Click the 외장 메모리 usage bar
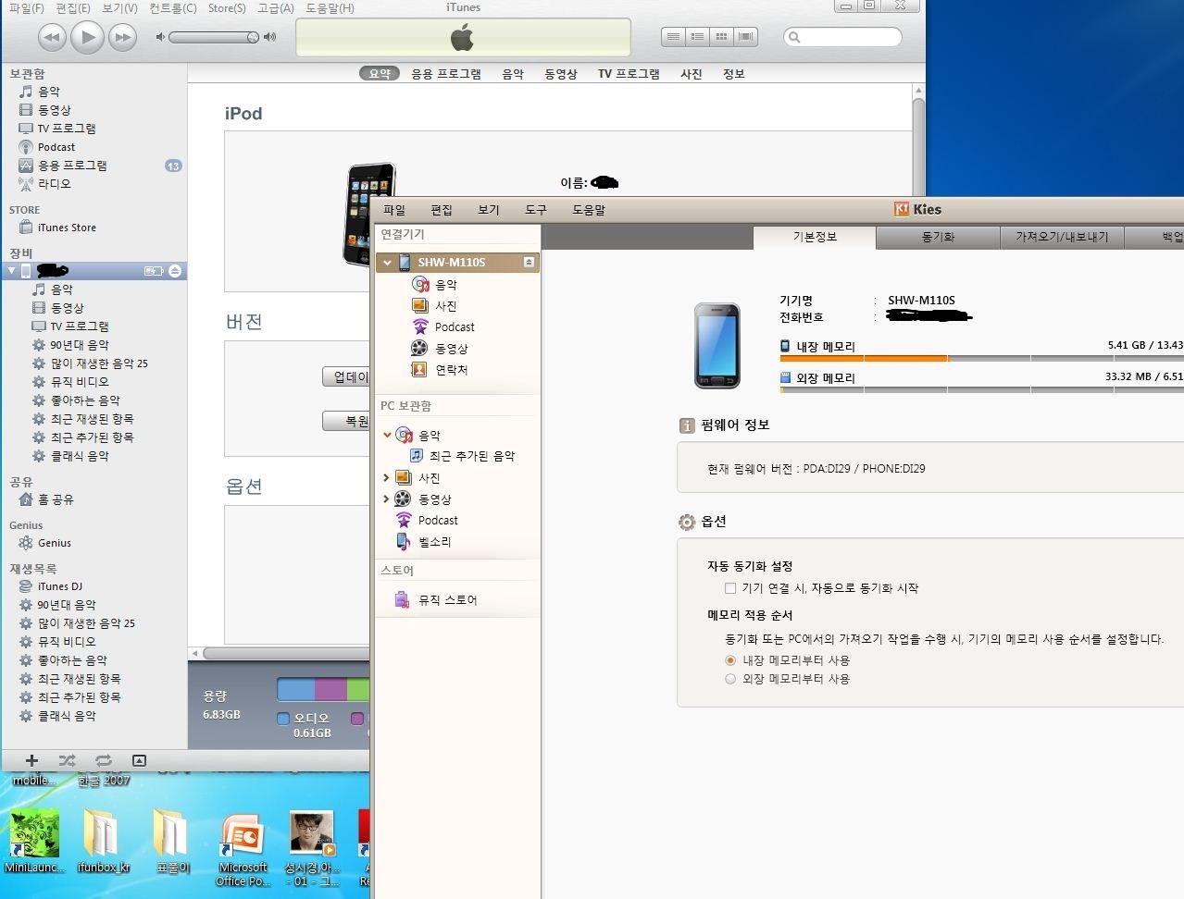 point(981,389)
